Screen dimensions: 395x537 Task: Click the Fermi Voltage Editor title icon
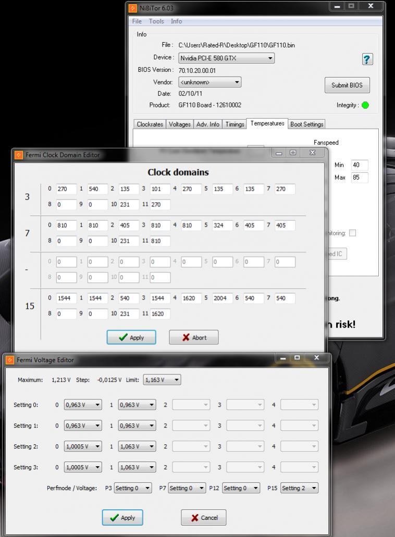(10, 360)
